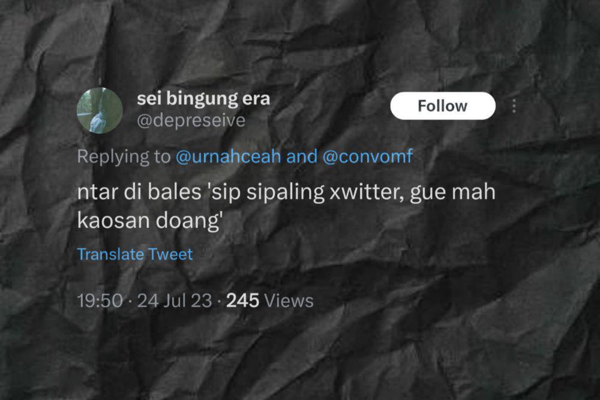Select the word bales in the tweet
The height and width of the screenshot is (400, 600).
(174, 191)
